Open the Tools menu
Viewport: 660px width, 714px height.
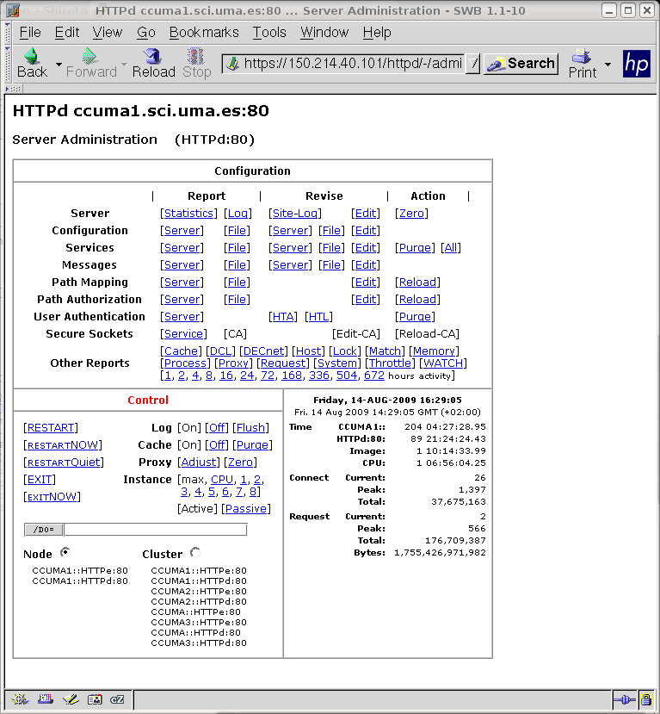pos(269,32)
